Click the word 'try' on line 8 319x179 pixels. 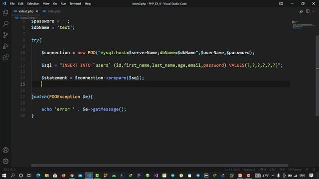(35, 40)
